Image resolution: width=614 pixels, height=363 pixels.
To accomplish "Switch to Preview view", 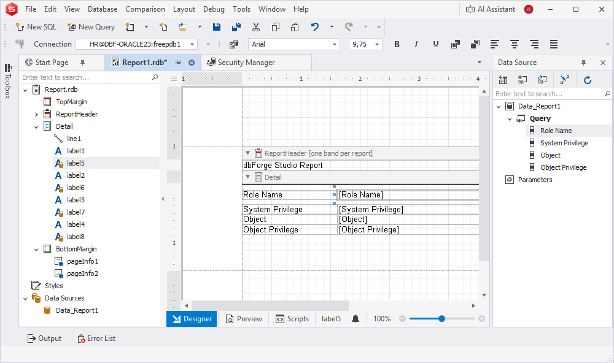I will [244, 319].
